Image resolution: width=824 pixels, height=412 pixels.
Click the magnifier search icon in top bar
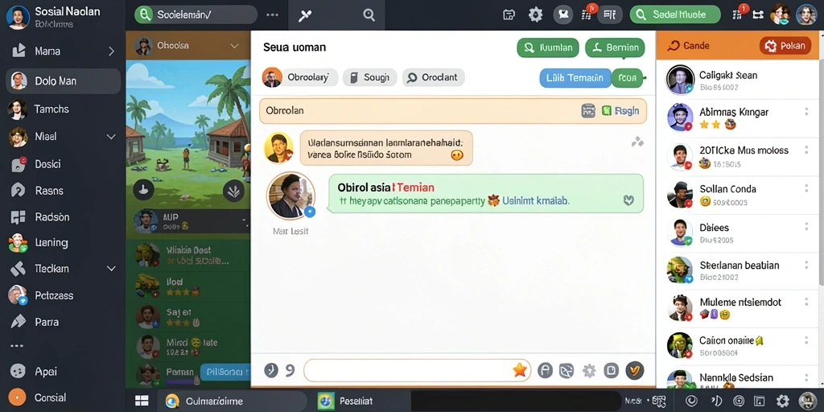369,15
